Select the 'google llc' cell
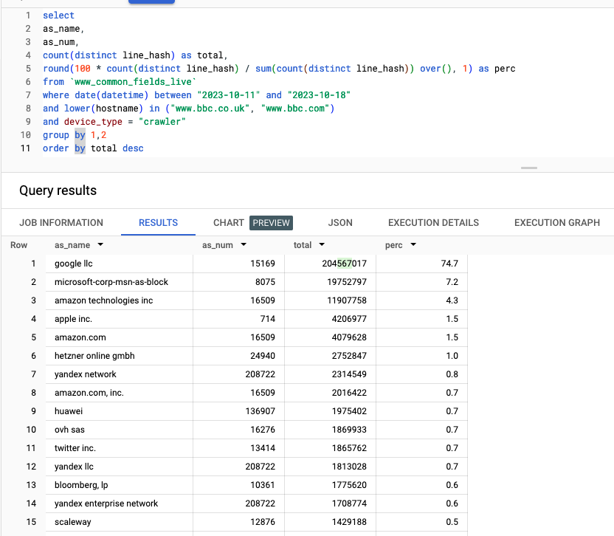This screenshot has height=536, width=614. (x=119, y=264)
